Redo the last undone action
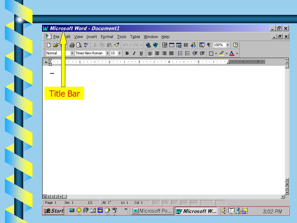297x223 pixels. click(x=136, y=45)
